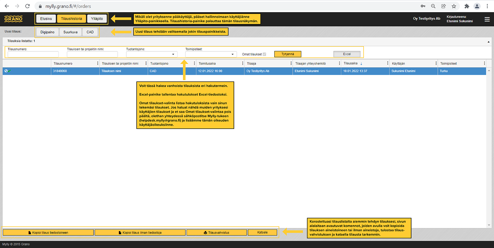Click Kopioi tilaus tiedostoineen button
Image resolution: width=494 pixels, height=248 pixels.
[x=48, y=233]
